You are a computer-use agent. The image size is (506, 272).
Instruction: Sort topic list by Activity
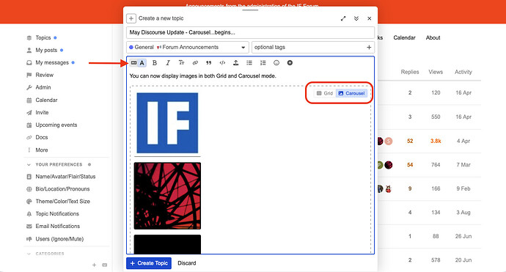(463, 72)
